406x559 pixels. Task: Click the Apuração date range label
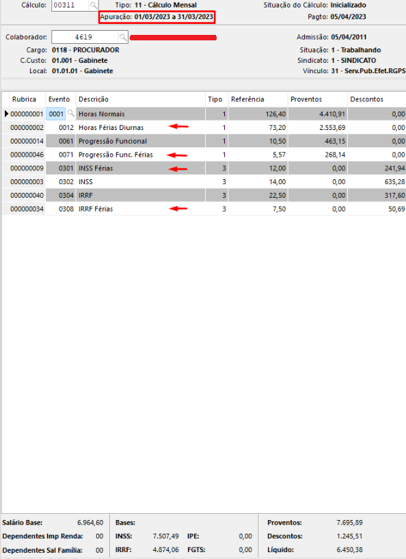click(157, 16)
